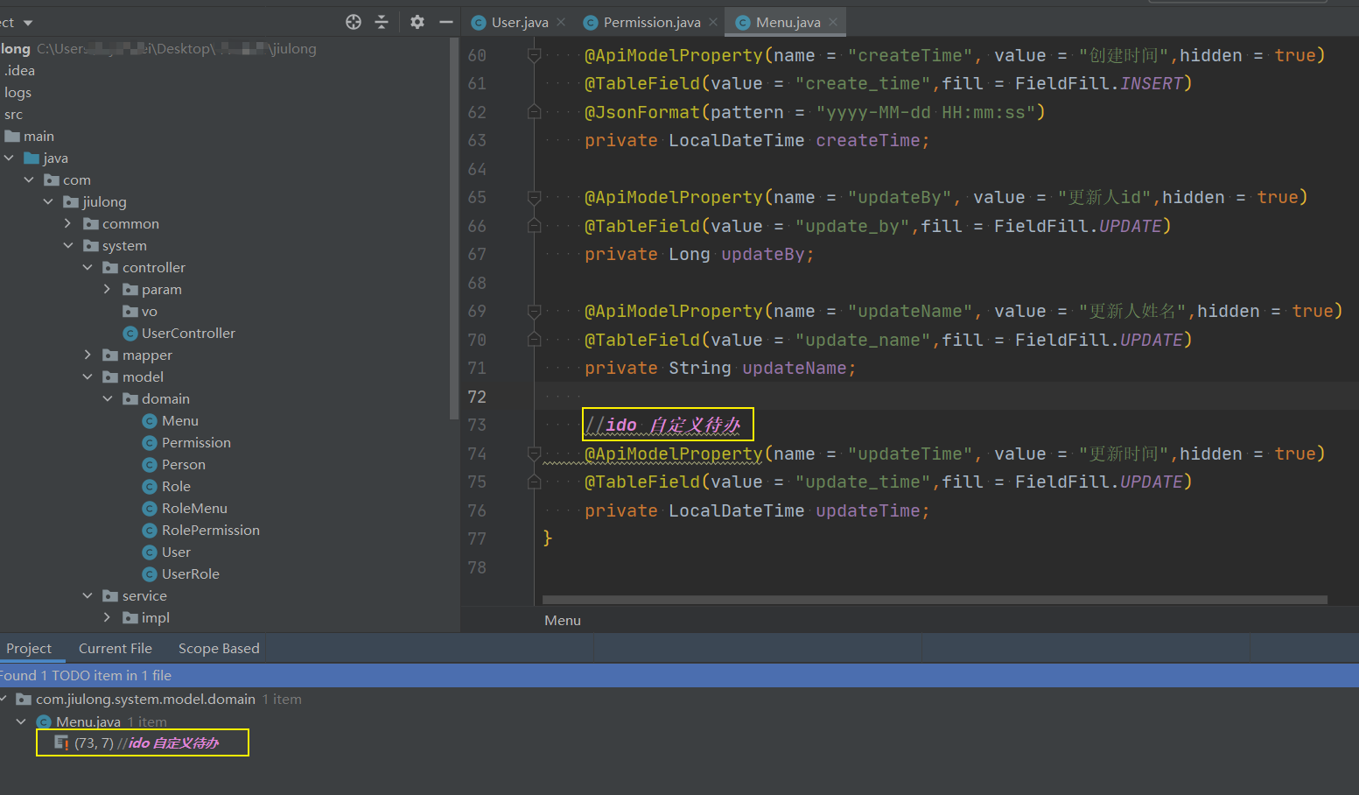This screenshot has width=1359, height=795.
Task: Switch to Scope Based TODO tab
Action: pos(219,648)
